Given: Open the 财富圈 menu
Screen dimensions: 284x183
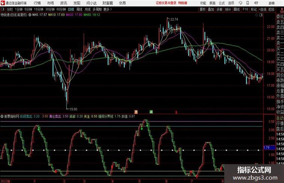Looking at the screenshot, I should coord(108,3).
